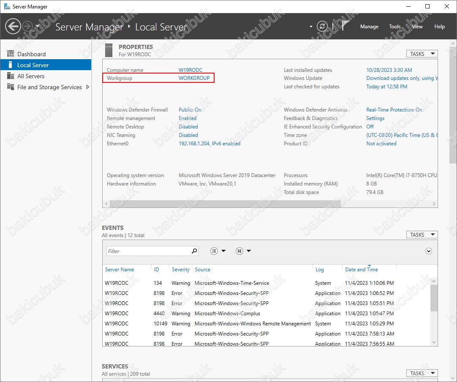
Task: Click the Pacific Time zone link
Action: (x=402, y=135)
